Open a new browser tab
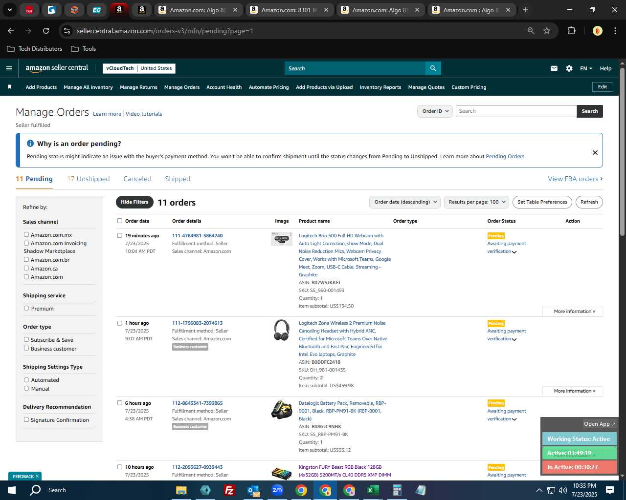 click(526, 10)
